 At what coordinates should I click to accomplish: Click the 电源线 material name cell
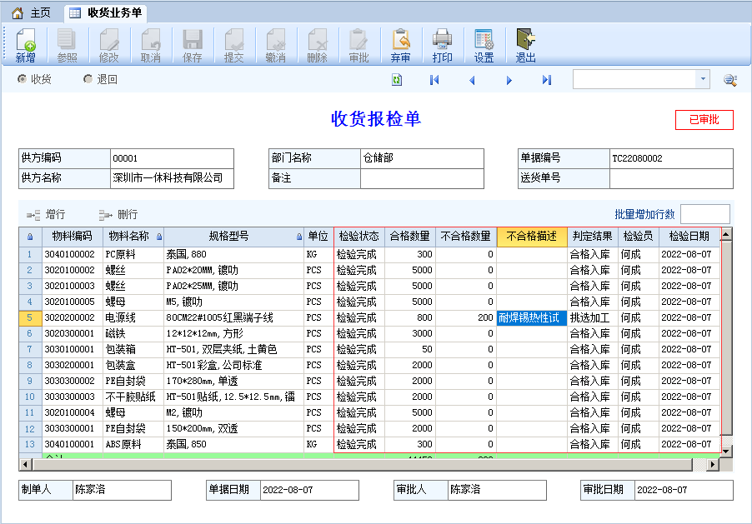(x=133, y=318)
